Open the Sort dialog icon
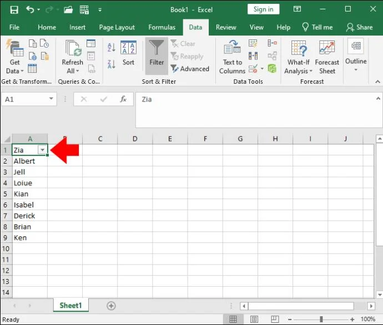 [x=128, y=48]
